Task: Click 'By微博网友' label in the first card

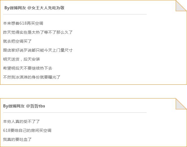Action: 15,8
